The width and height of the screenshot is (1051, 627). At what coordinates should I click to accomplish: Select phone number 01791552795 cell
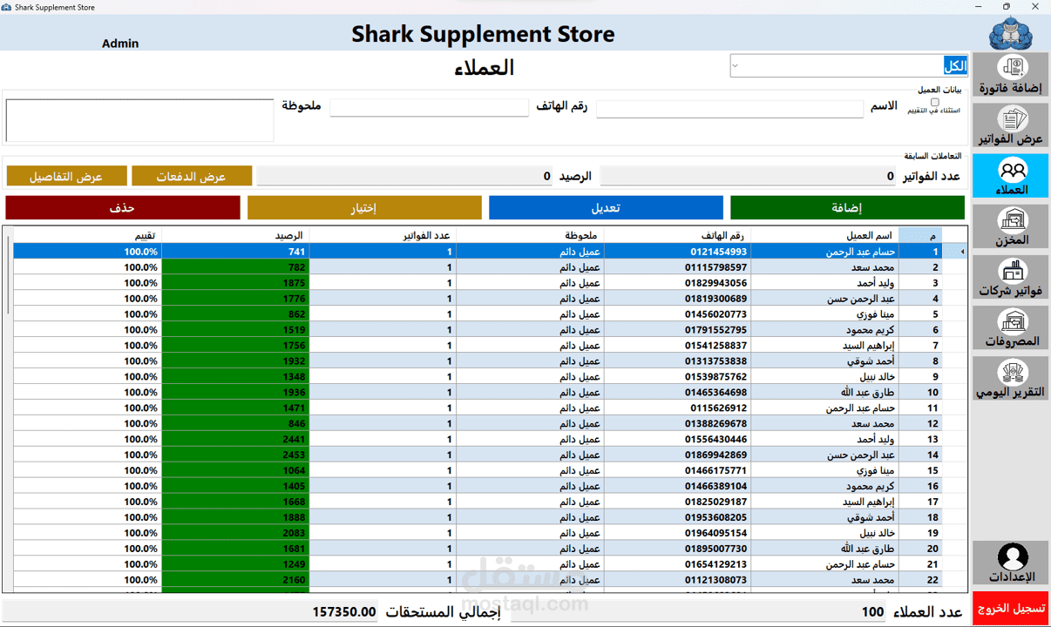point(676,330)
